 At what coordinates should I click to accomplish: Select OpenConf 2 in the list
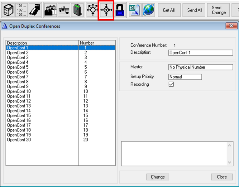pos(60,53)
